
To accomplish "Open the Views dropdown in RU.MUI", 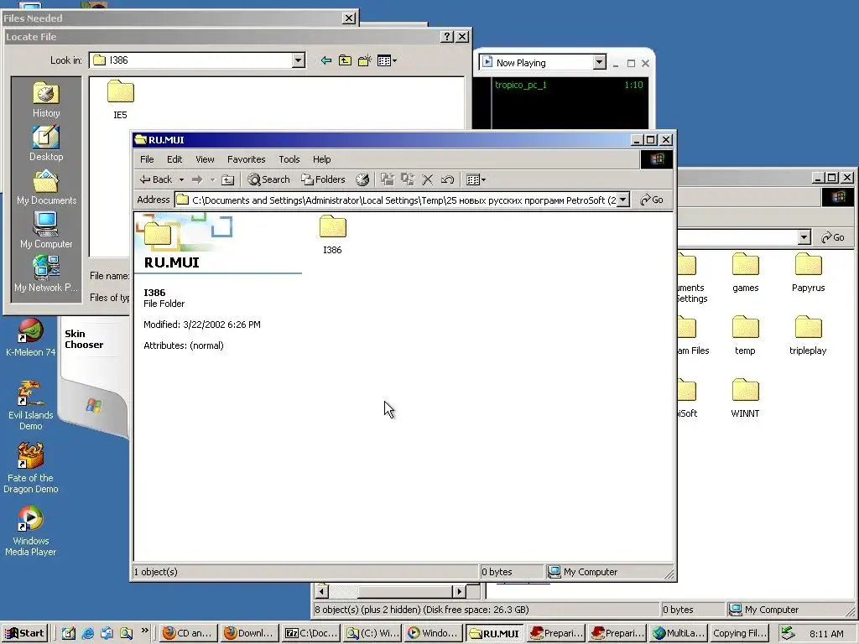I will 476,179.
